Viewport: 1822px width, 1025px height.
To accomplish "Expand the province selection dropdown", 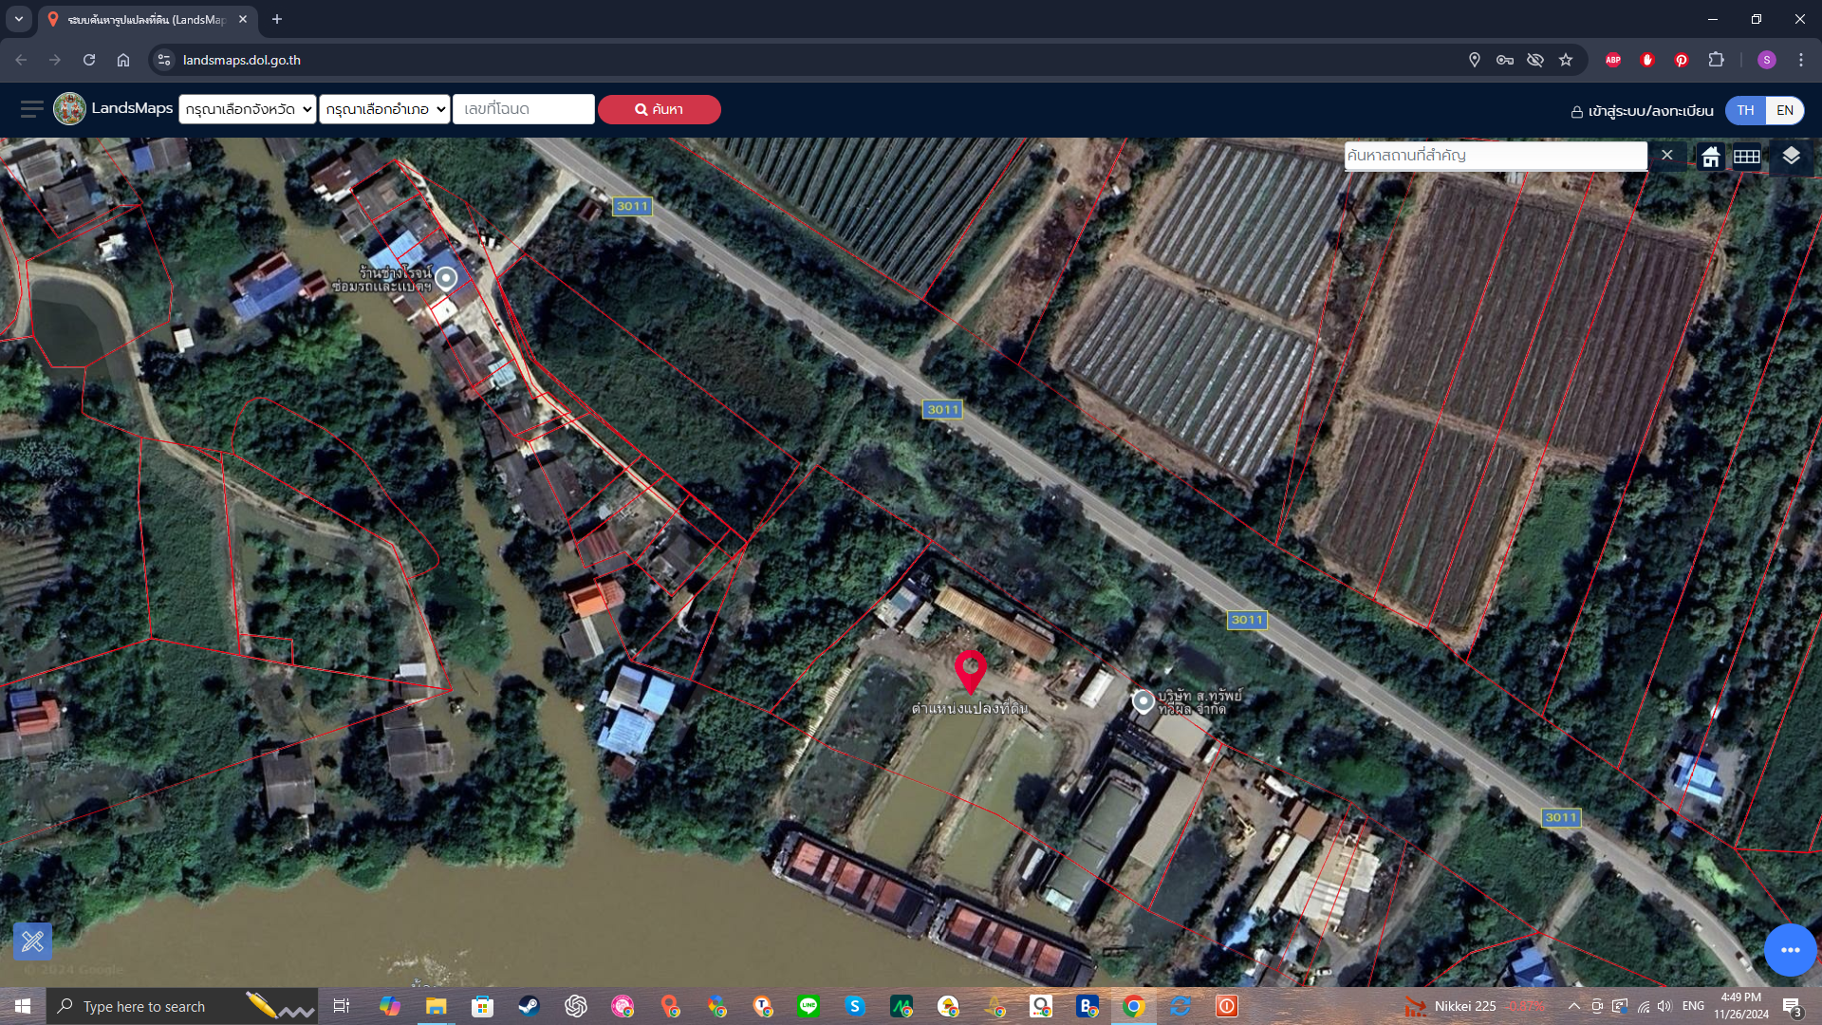I will tap(248, 109).
